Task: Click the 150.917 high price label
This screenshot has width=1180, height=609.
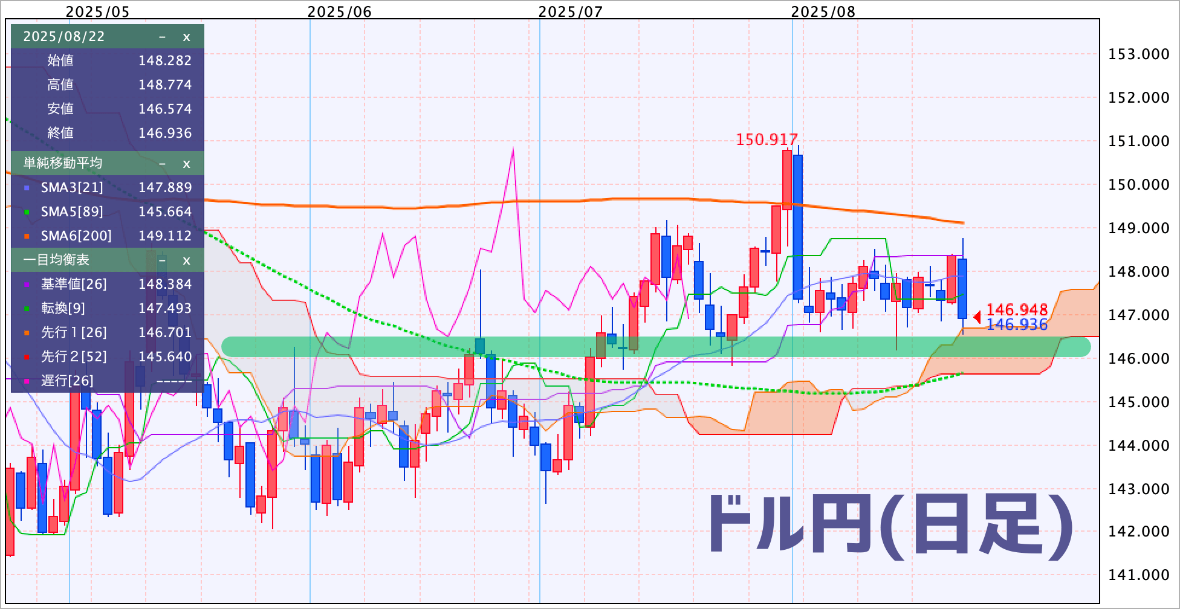Action: (767, 140)
